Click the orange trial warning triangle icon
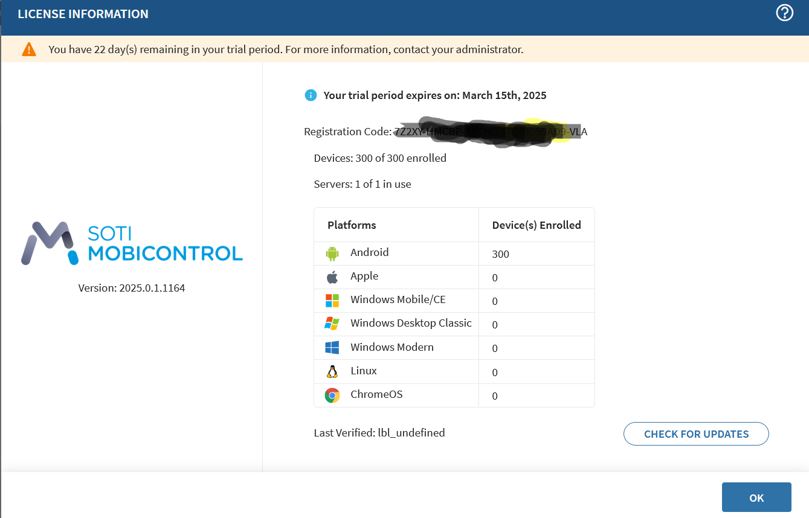The width and height of the screenshot is (809, 518). click(x=29, y=50)
